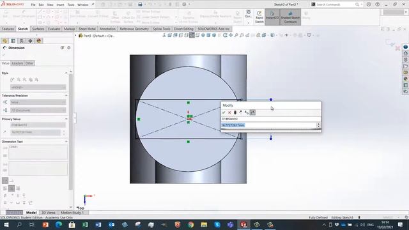Collapse the Style section

(66, 73)
